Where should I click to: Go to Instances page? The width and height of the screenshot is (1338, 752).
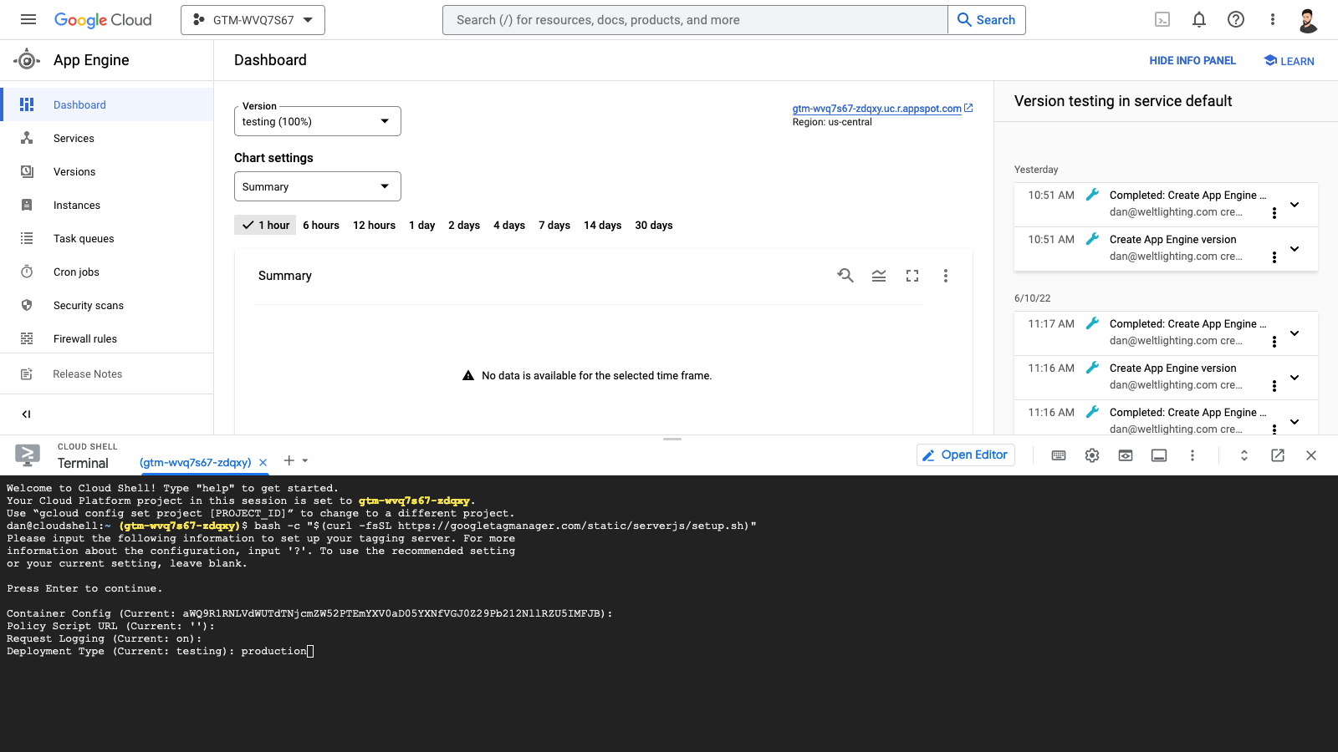coord(107,205)
